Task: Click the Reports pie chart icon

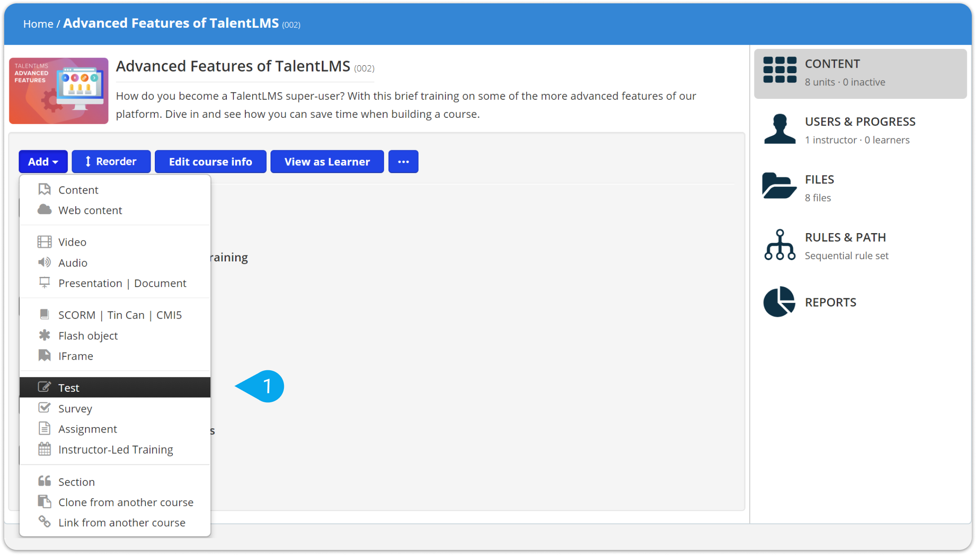Action: (779, 302)
